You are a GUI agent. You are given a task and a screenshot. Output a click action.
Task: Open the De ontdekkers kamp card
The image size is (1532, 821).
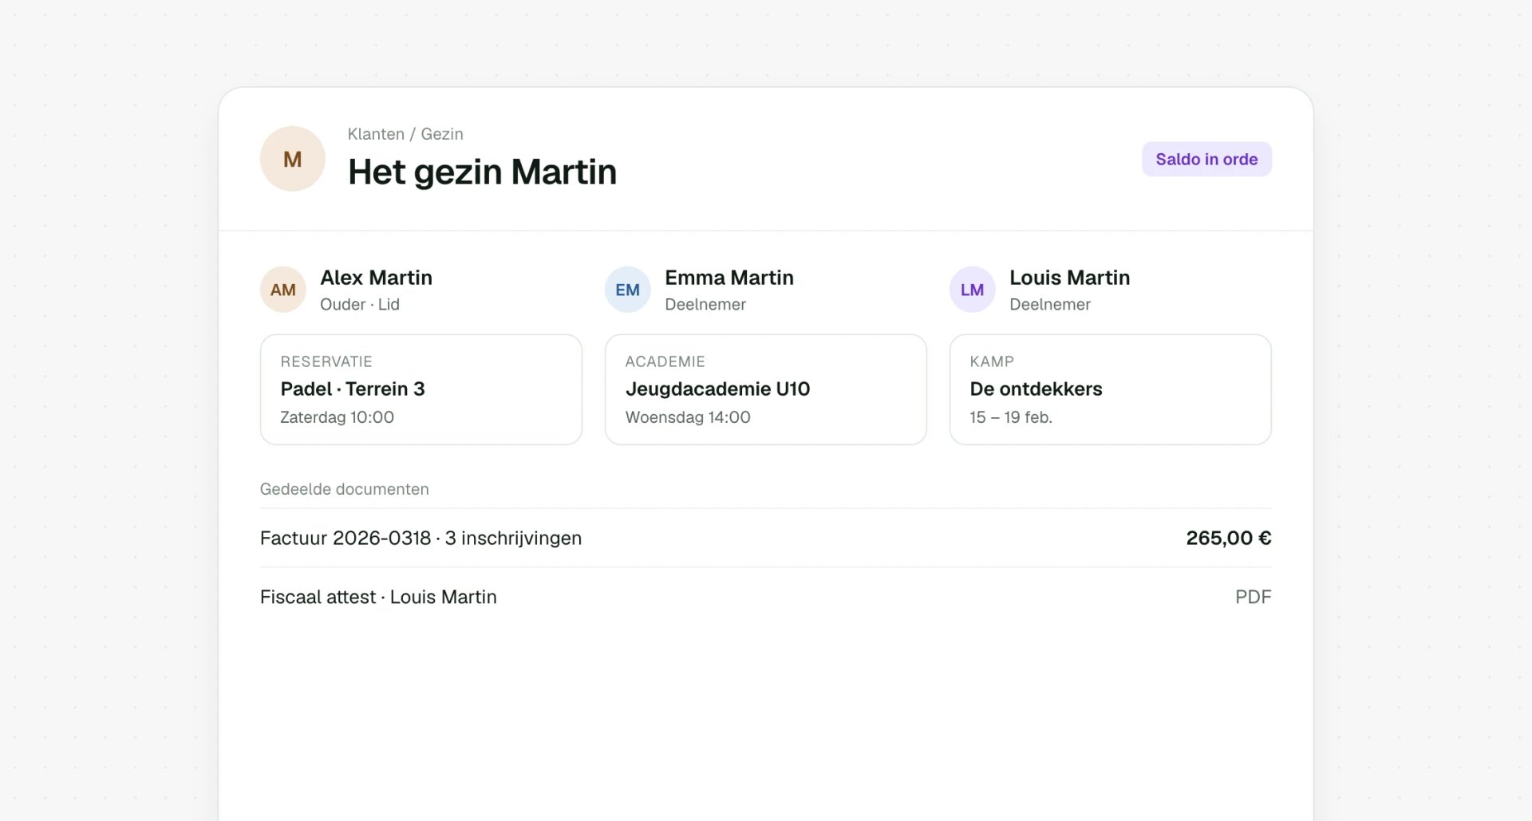(x=1110, y=389)
